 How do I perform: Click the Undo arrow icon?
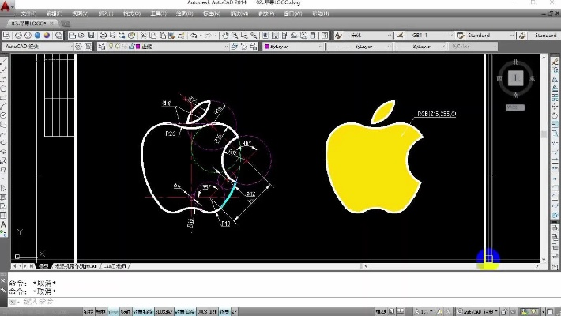[x=193, y=36]
